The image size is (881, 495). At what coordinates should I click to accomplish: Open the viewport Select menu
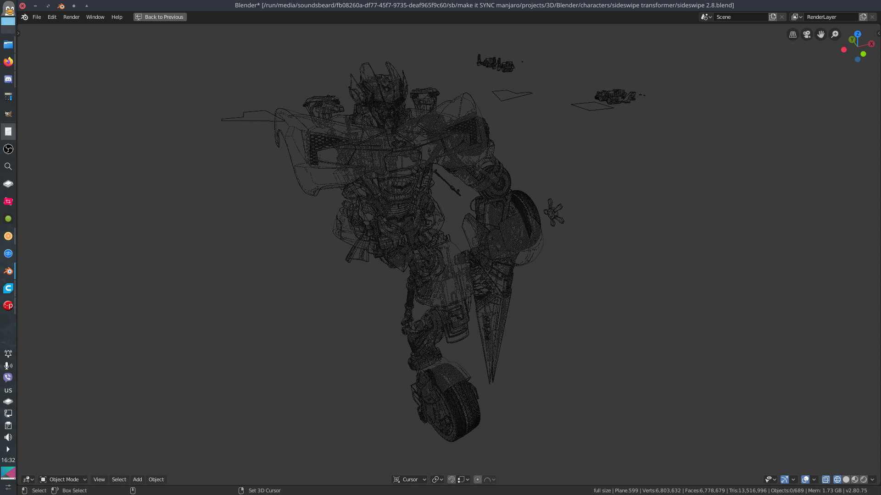[x=119, y=479]
